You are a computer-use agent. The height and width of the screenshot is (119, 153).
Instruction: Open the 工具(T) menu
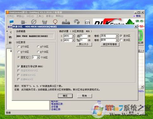[40, 16]
